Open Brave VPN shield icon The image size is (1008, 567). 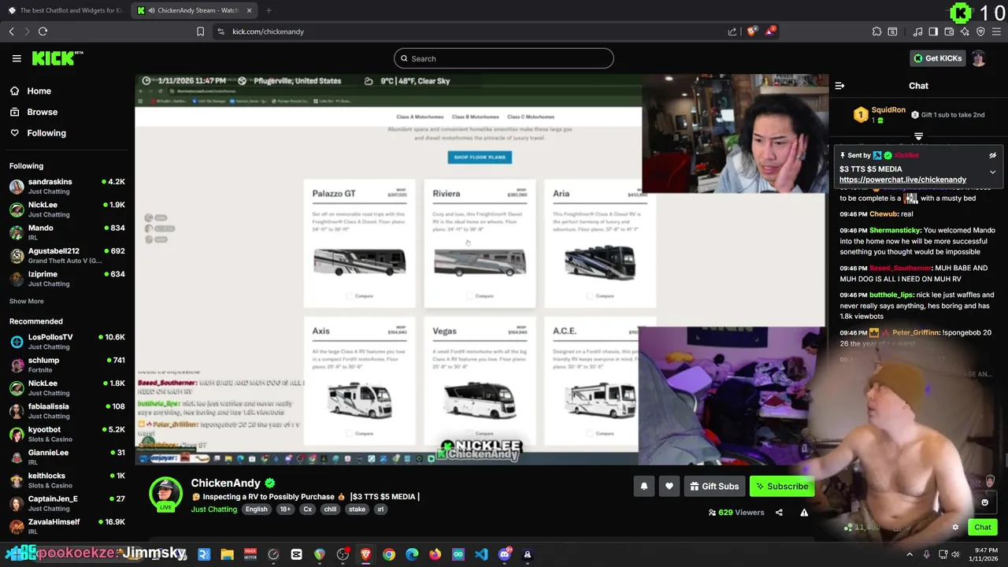(x=980, y=31)
